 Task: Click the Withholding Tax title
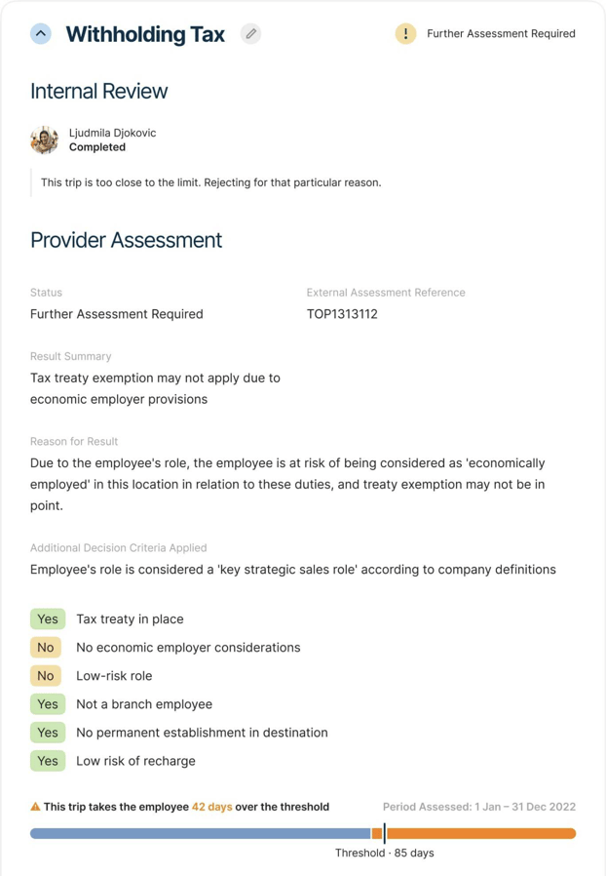tap(145, 34)
